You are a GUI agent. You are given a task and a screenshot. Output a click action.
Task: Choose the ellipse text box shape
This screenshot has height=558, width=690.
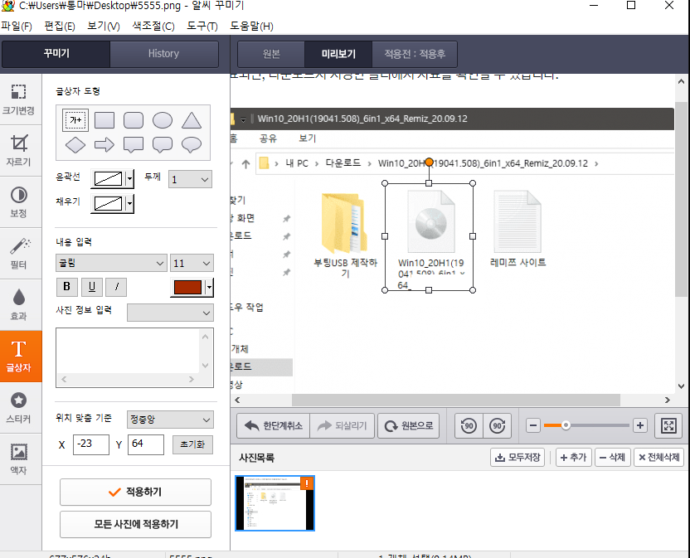click(x=163, y=120)
